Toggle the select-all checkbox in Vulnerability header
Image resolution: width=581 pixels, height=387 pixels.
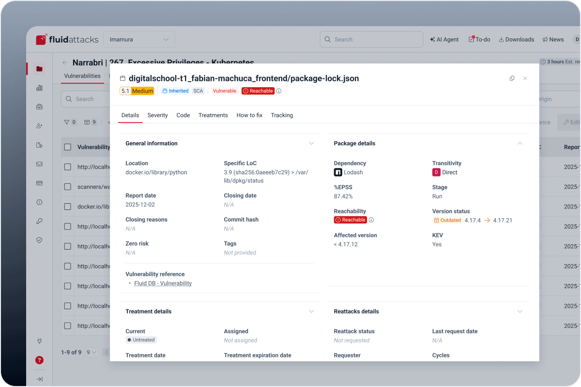pos(68,147)
